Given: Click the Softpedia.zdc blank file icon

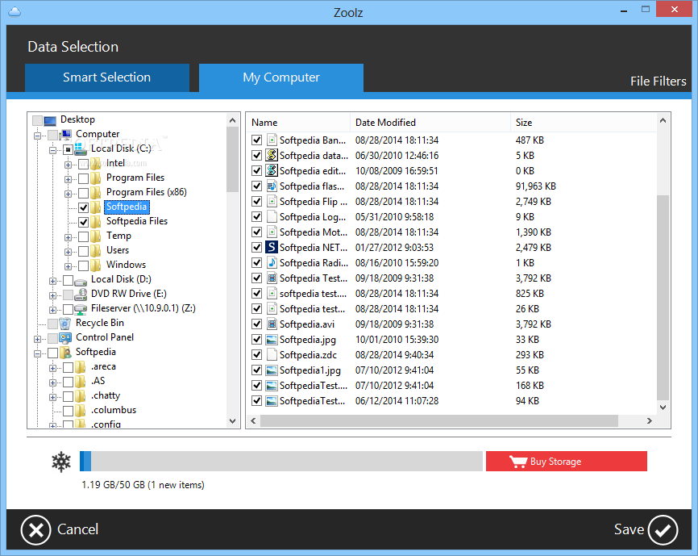Looking at the screenshot, I should tap(272, 354).
